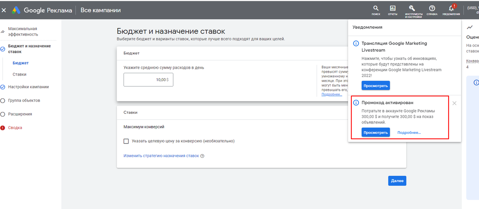Image resolution: width=479 pixels, height=209 pixels.
Task: Open the Сводка step with error
Action: click(x=15, y=127)
